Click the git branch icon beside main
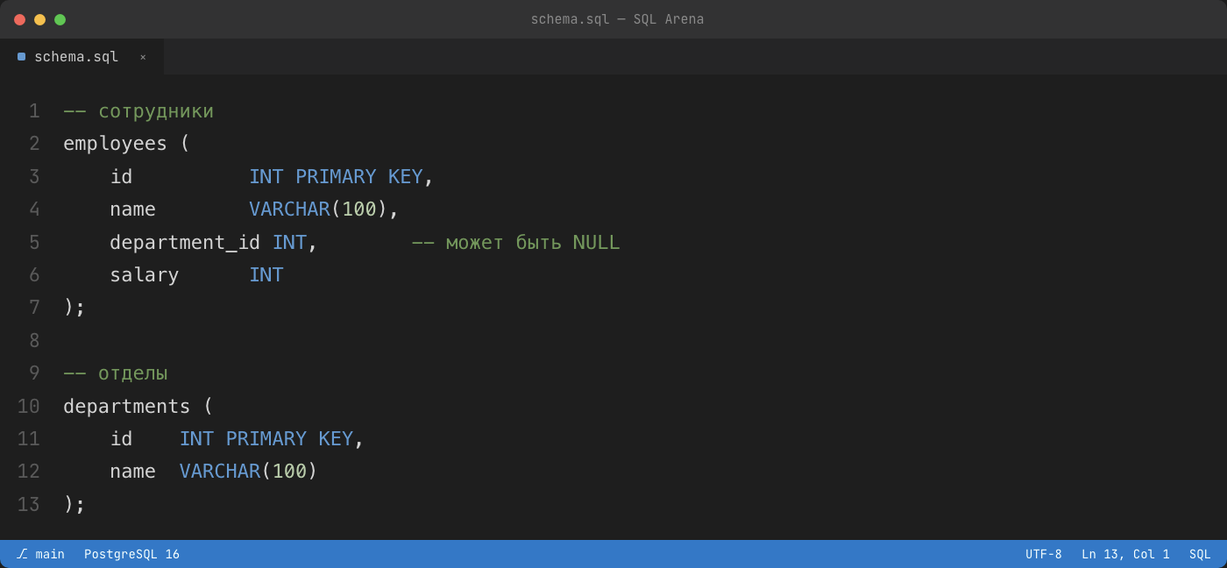The height and width of the screenshot is (568, 1227). [22, 554]
